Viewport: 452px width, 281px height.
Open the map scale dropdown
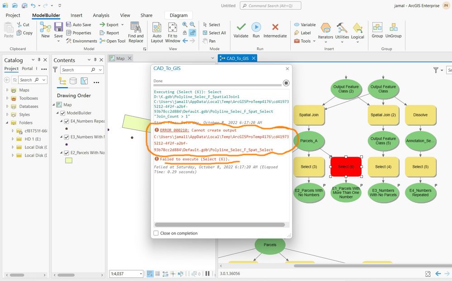(x=141, y=274)
